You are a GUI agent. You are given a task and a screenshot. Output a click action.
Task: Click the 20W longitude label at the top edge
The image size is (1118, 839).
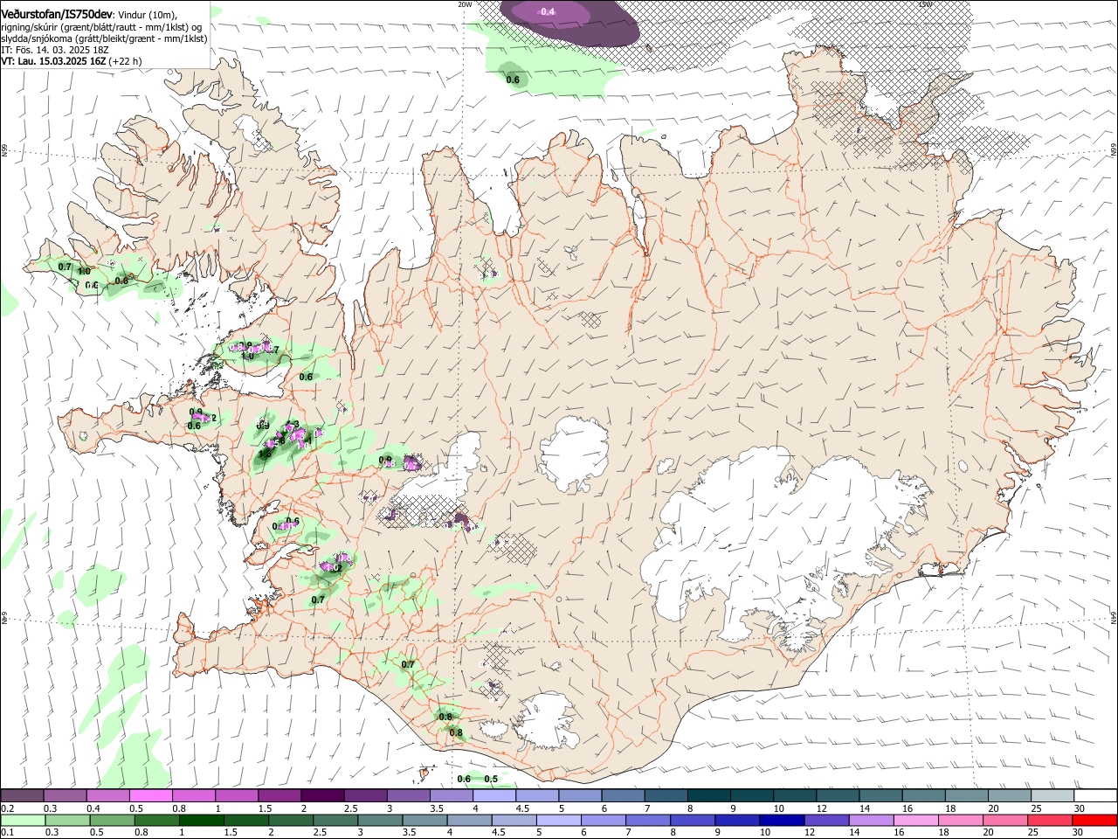(465, 3)
